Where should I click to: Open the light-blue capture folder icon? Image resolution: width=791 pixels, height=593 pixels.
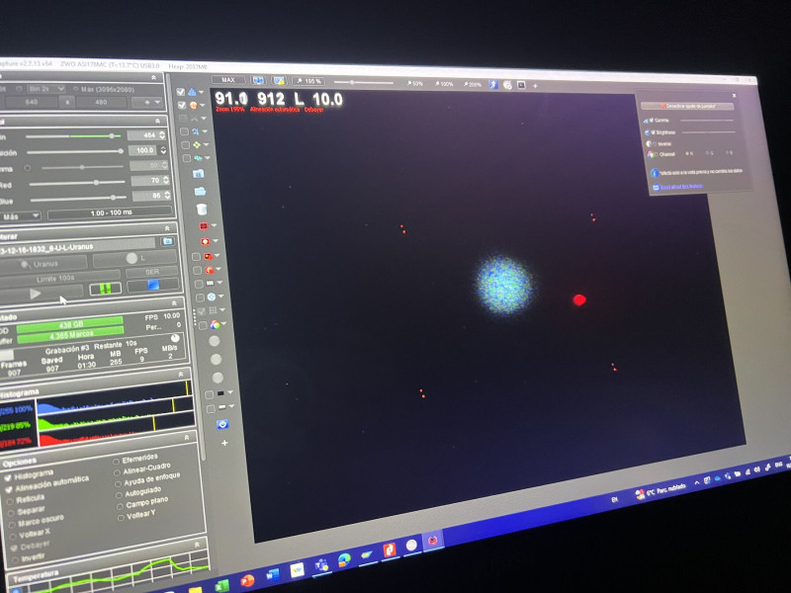(x=200, y=192)
